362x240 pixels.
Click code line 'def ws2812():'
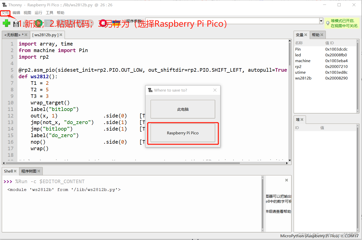coord(38,76)
